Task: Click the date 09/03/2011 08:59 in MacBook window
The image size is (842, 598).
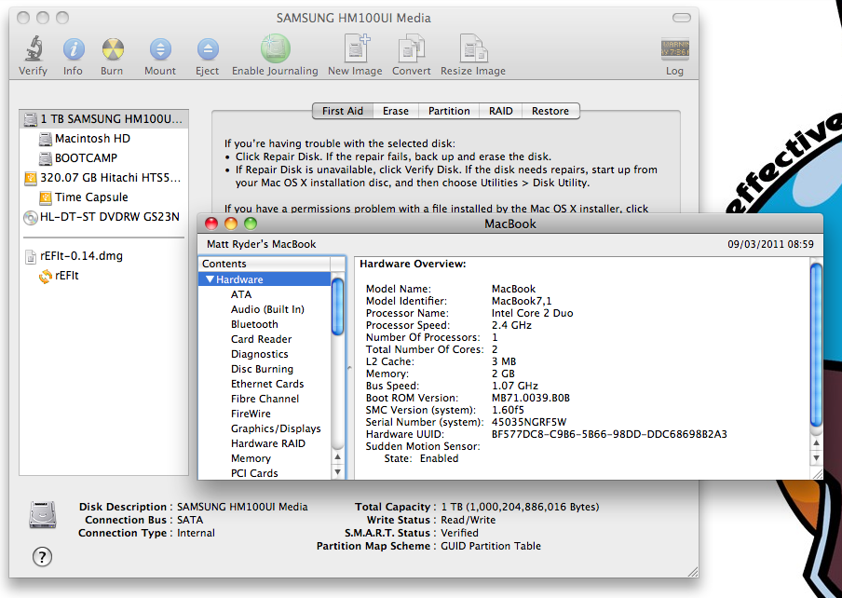Action: coord(770,244)
